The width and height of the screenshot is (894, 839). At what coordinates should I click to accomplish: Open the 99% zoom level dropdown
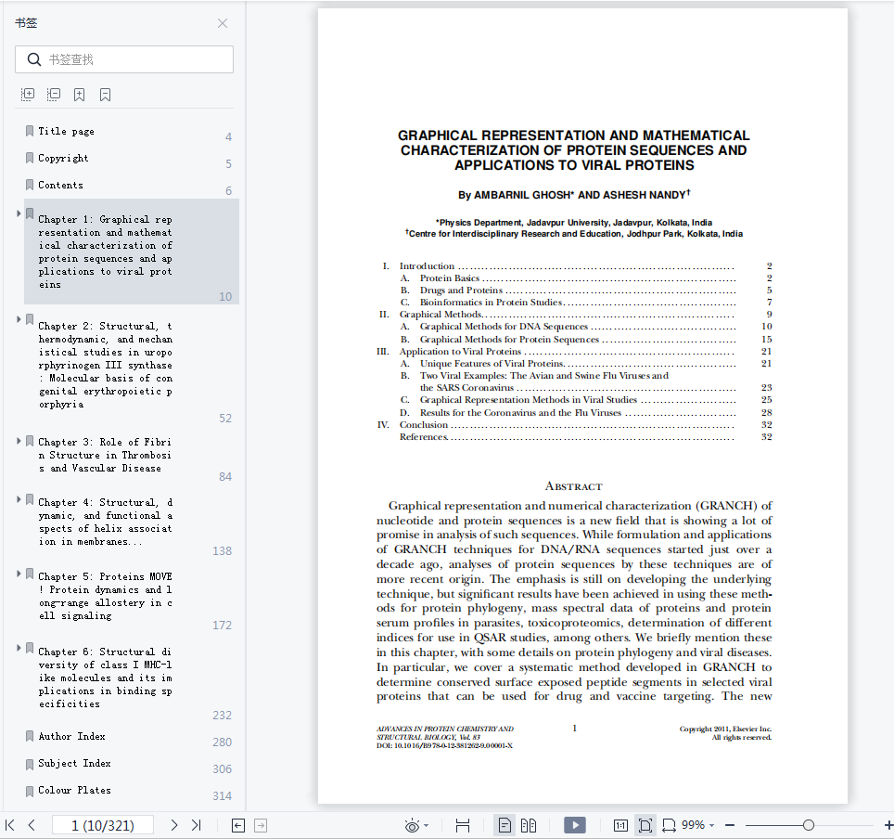698,825
